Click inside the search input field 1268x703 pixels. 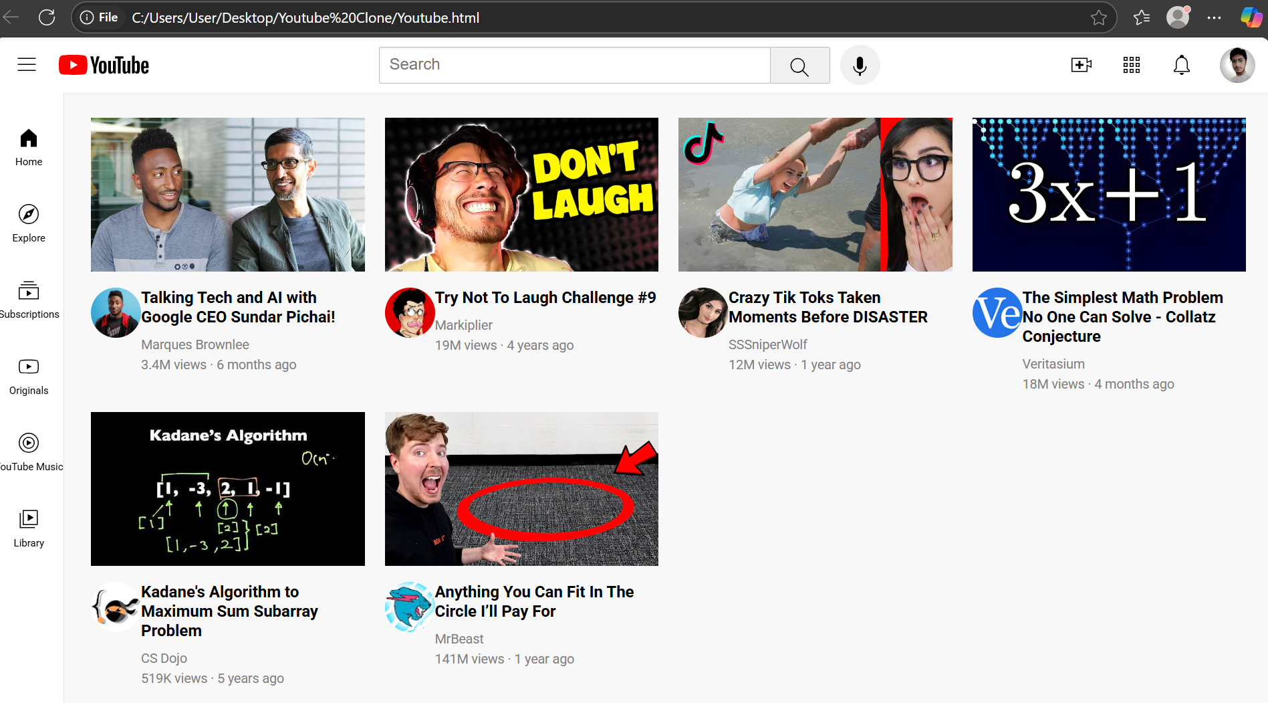click(x=574, y=65)
